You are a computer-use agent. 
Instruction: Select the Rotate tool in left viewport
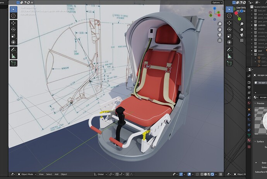[14, 29]
